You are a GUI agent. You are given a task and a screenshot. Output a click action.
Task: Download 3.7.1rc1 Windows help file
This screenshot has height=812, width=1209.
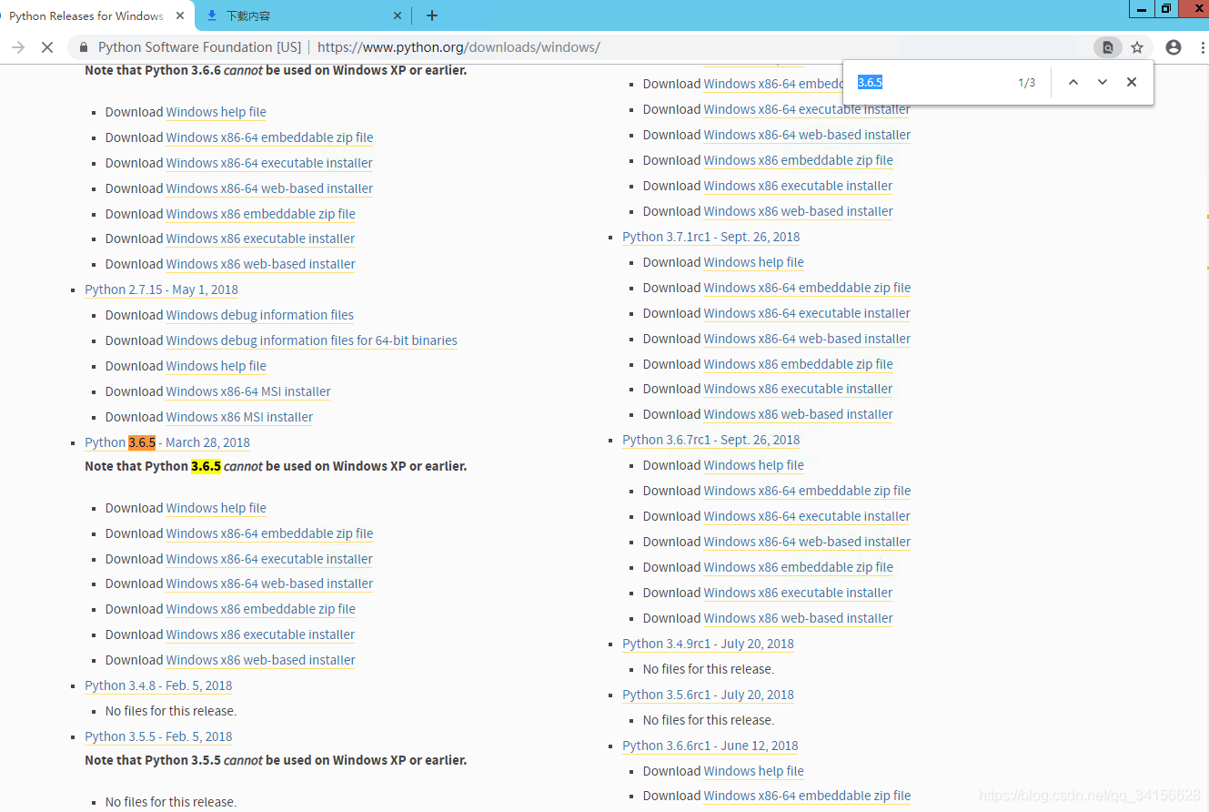point(754,262)
